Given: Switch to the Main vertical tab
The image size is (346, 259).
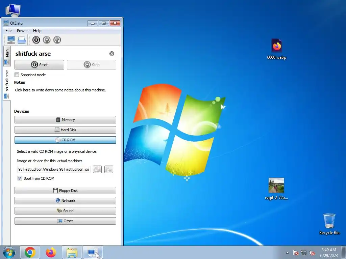Looking at the screenshot, I should 7,56.
